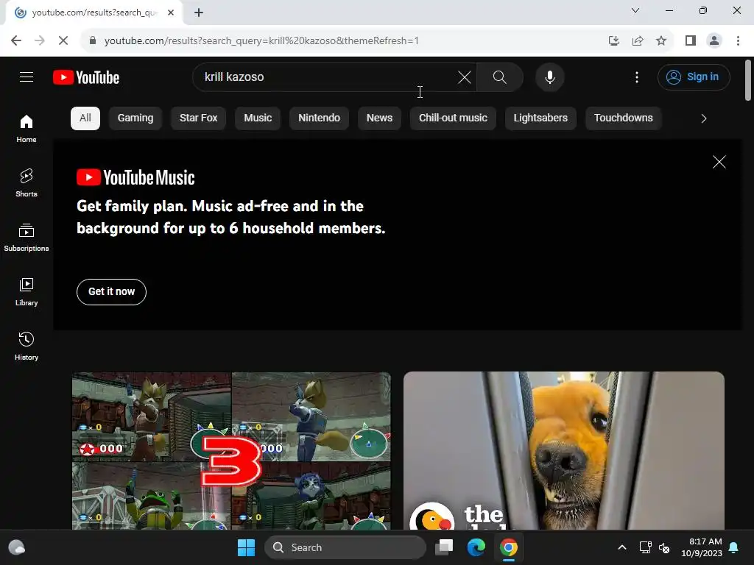The width and height of the screenshot is (754, 565).
Task: Open the dog video thumbnail
Action: [563, 451]
